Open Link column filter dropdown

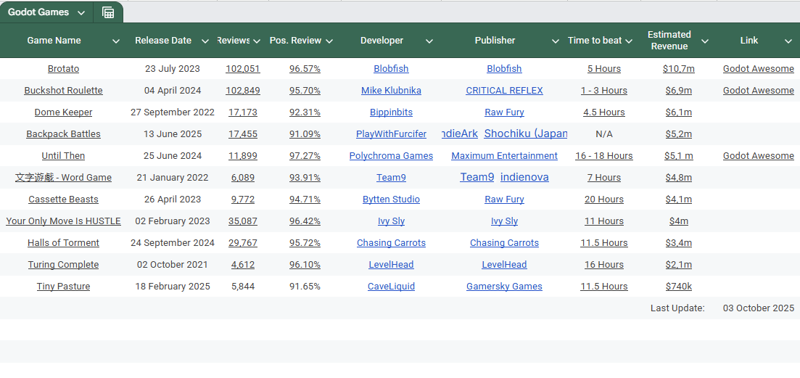pyautogui.click(x=788, y=41)
